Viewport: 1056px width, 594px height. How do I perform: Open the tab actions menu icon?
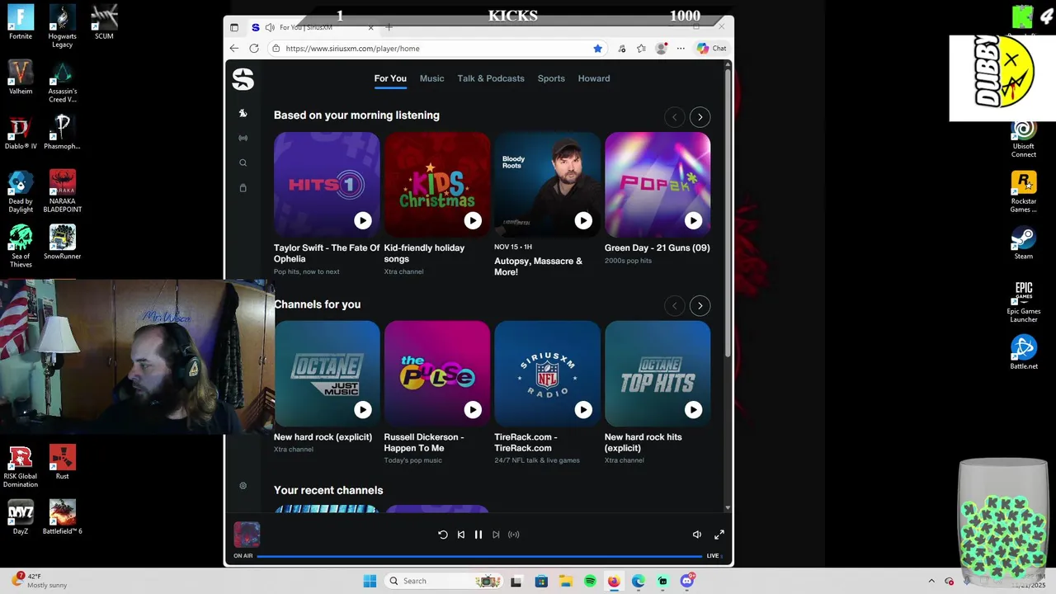tap(234, 27)
